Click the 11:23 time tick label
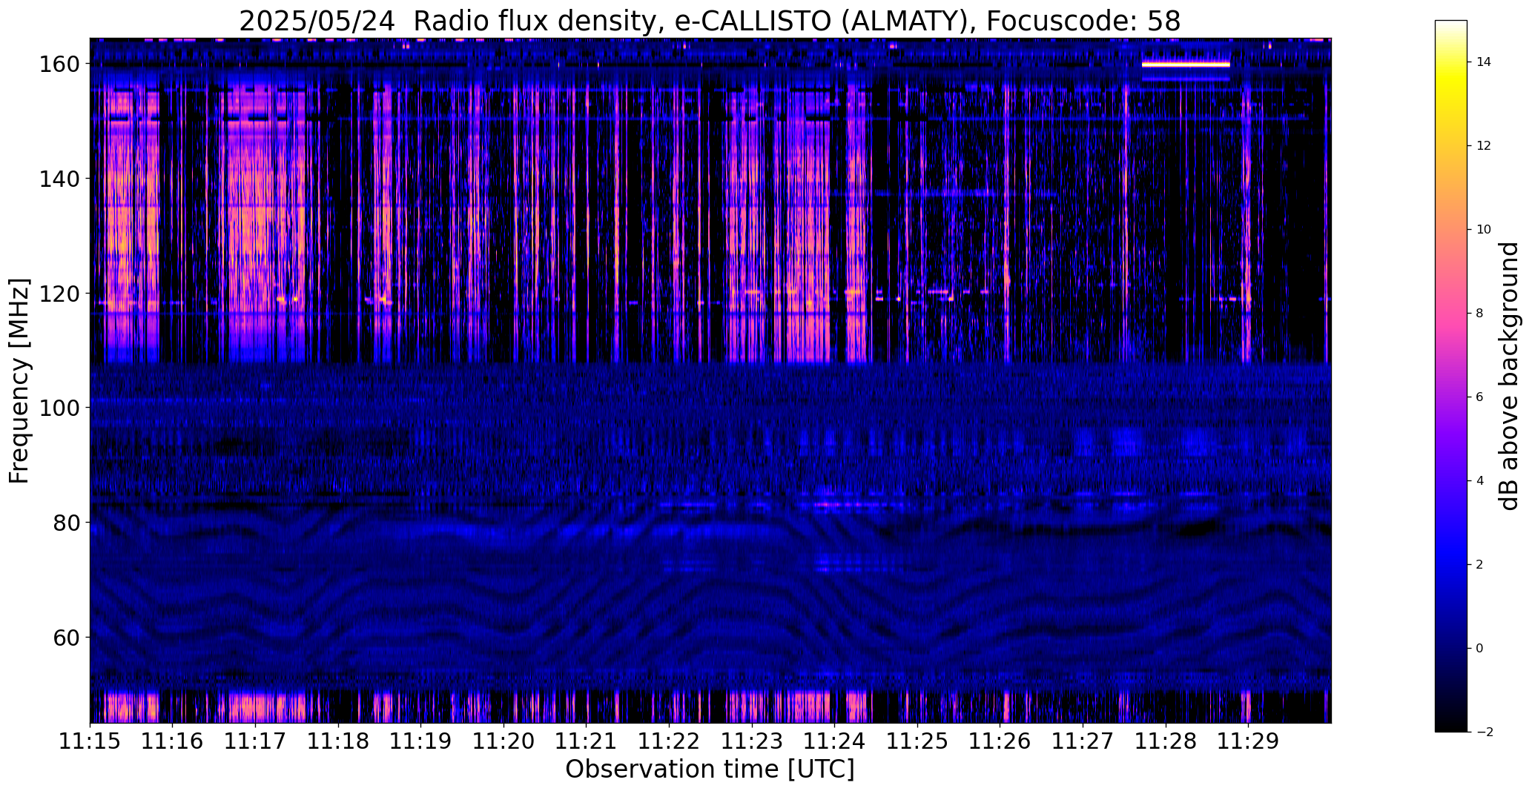The image size is (1532, 791). click(x=752, y=741)
